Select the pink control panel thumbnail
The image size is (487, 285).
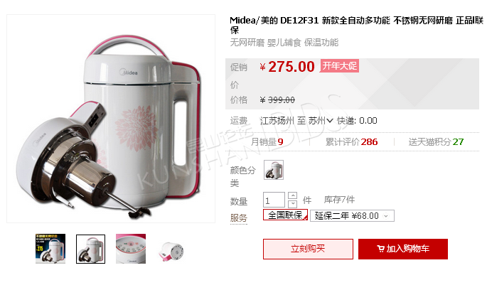tap(131, 249)
